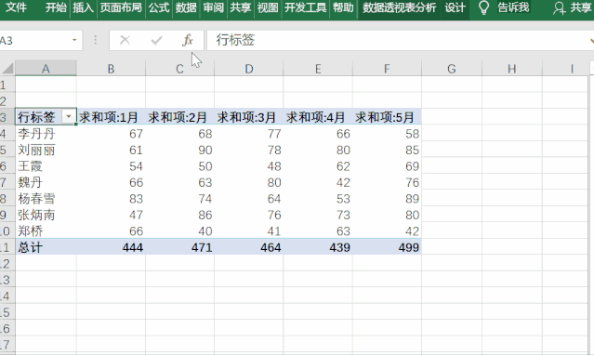Click 郑桥's 3月 value 41
594x355 pixels.
point(249,231)
